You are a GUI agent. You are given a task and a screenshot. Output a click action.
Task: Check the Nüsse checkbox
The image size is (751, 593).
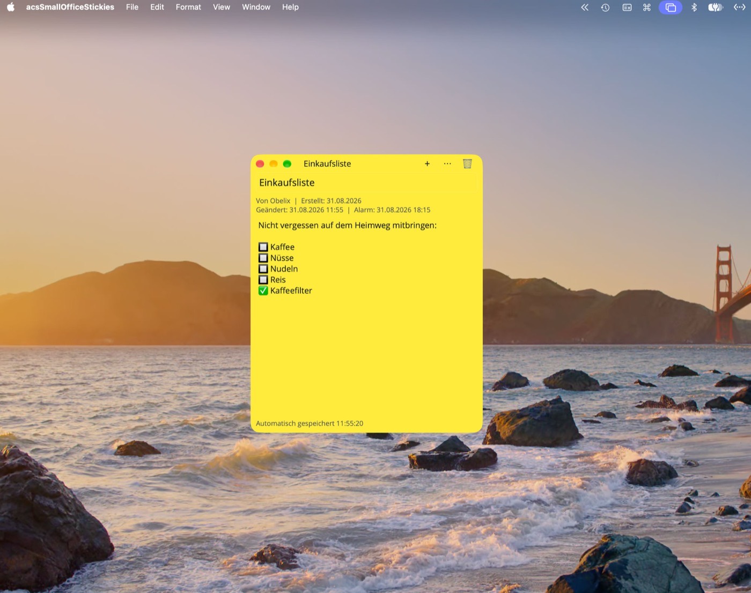coord(263,258)
